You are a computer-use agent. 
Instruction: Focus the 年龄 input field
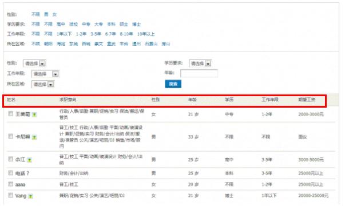coord(199,73)
